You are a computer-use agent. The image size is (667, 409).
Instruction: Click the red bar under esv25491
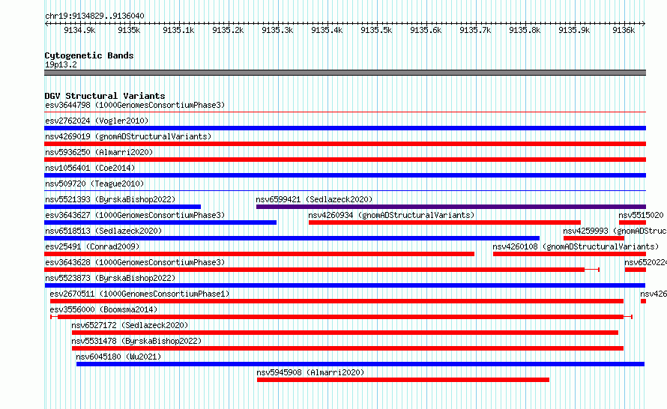[259, 254]
